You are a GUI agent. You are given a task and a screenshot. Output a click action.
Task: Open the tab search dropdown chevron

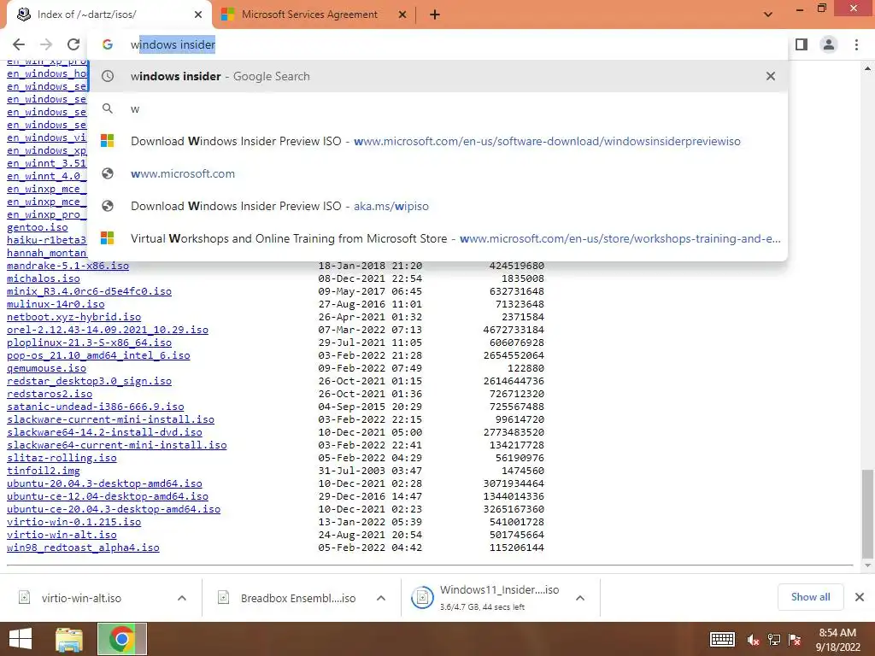768,15
